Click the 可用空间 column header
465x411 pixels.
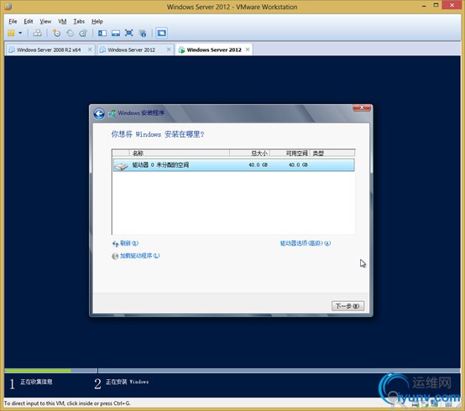[x=290, y=153]
